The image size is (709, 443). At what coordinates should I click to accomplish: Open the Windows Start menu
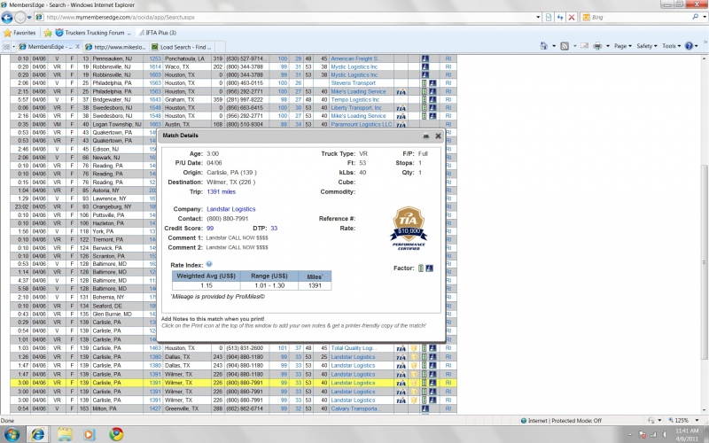[x=12, y=434]
